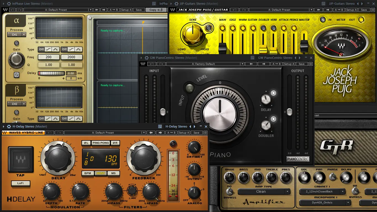The image size is (377, 212).
Task: Click the PianoCentric OUTPUT fader handle
Action: tap(289, 112)
